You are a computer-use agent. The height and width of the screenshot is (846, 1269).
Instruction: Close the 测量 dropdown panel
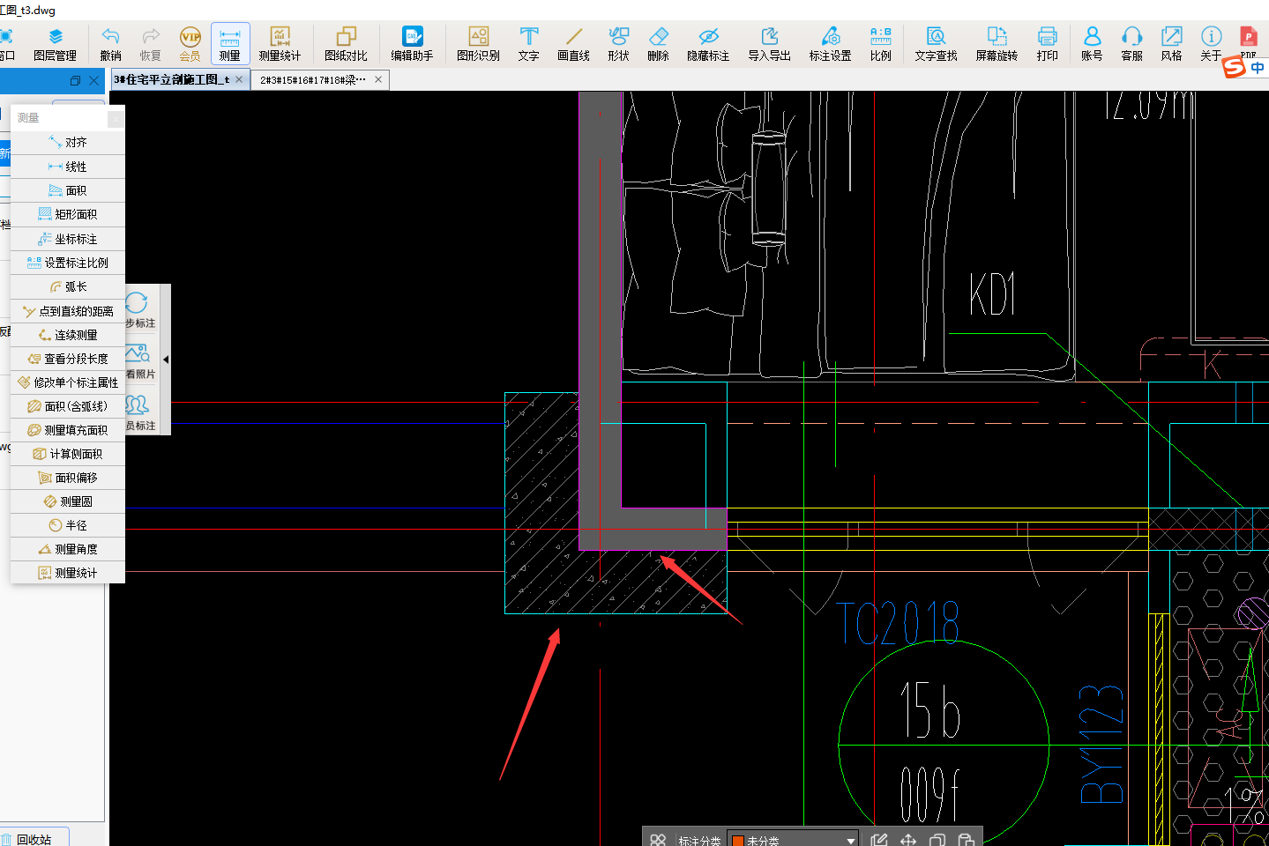point(116,117)
